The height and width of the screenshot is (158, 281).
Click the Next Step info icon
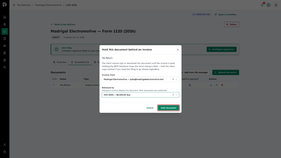pyautogui.click(x=57, y=49)
